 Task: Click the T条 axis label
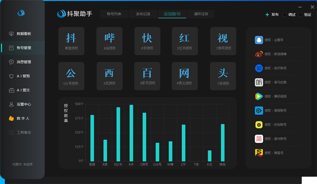[x=196, y=164]
